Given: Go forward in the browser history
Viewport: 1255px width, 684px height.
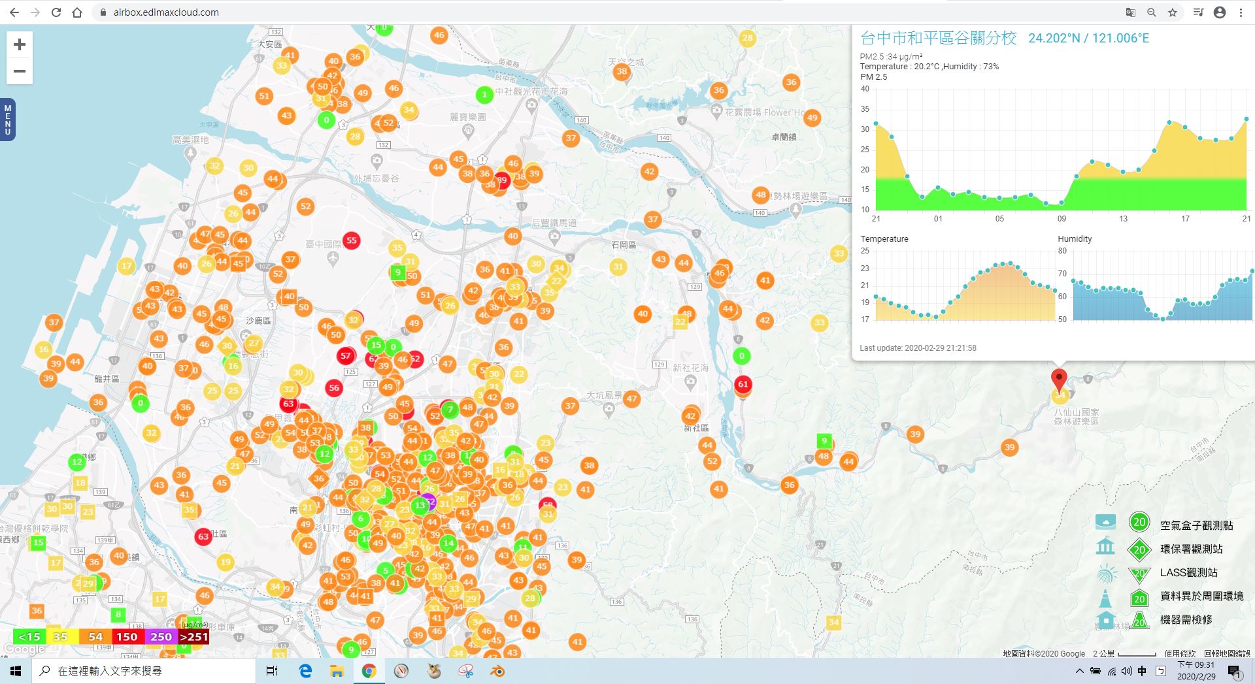Looking at the screenshot, I should 35,12.
